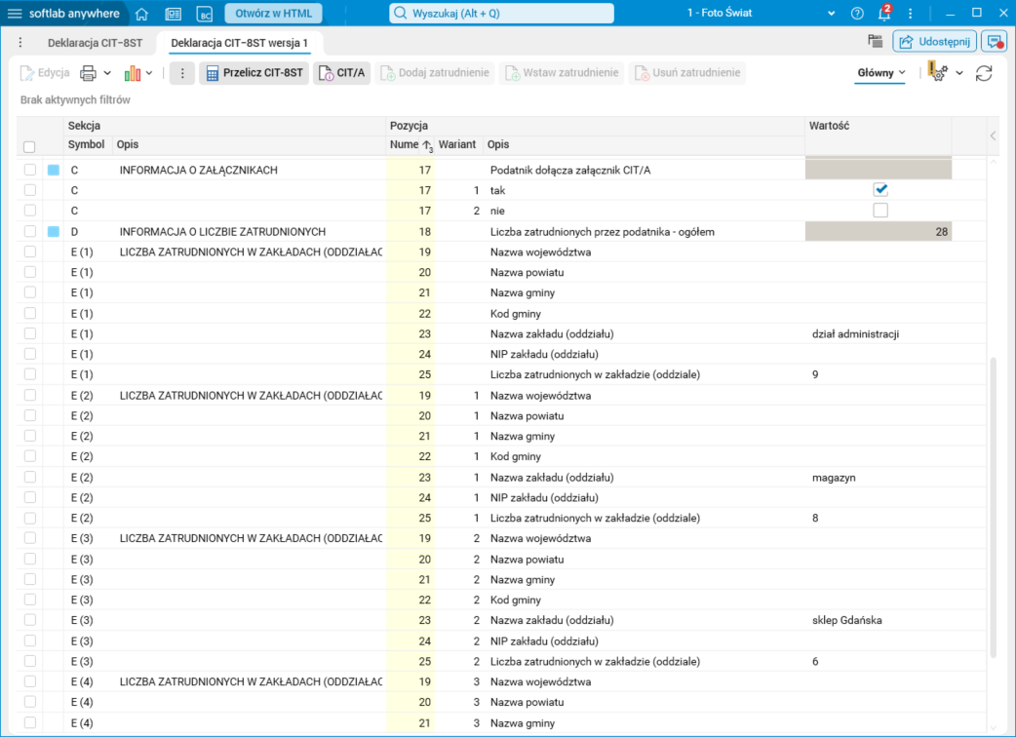Open the hamburger main menu
1016x737 pixels.
point(15,14)
